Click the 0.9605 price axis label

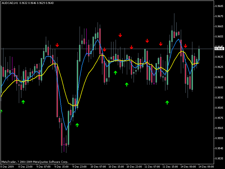[219, 88]
